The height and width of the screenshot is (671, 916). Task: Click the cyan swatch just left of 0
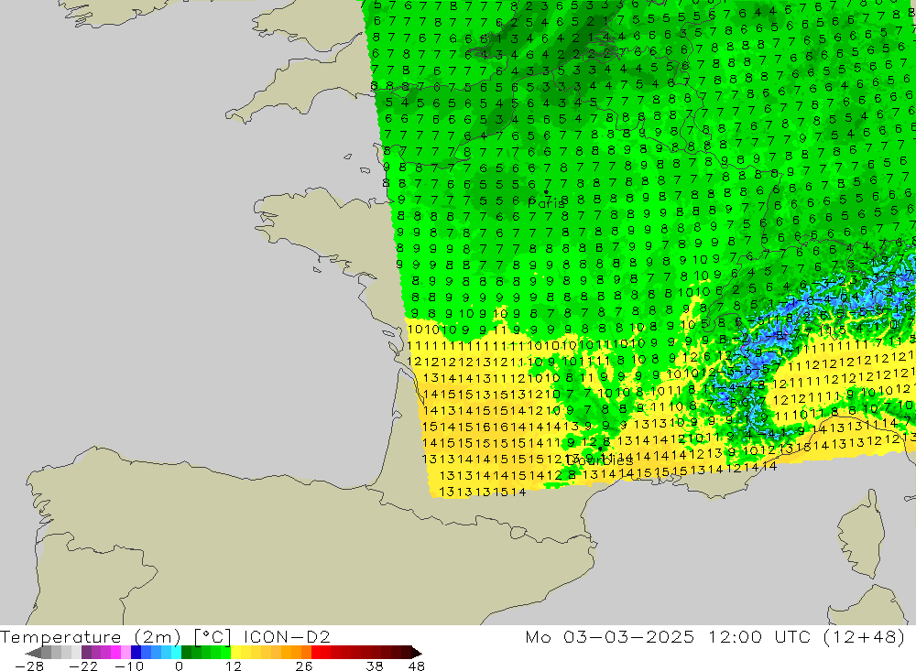pos(176,653)
